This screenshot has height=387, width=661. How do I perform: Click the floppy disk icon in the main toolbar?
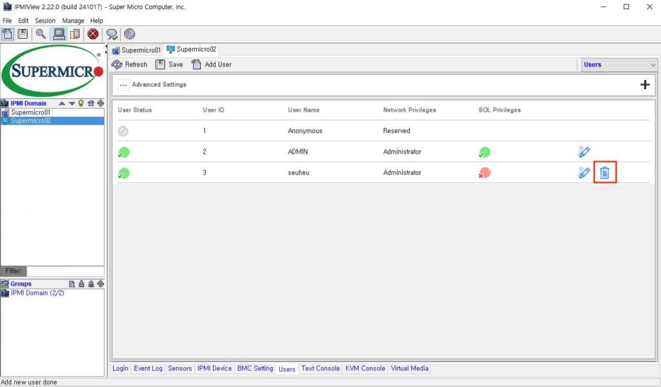23,34
